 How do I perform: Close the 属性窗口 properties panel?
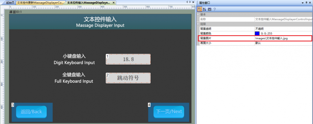310,3
